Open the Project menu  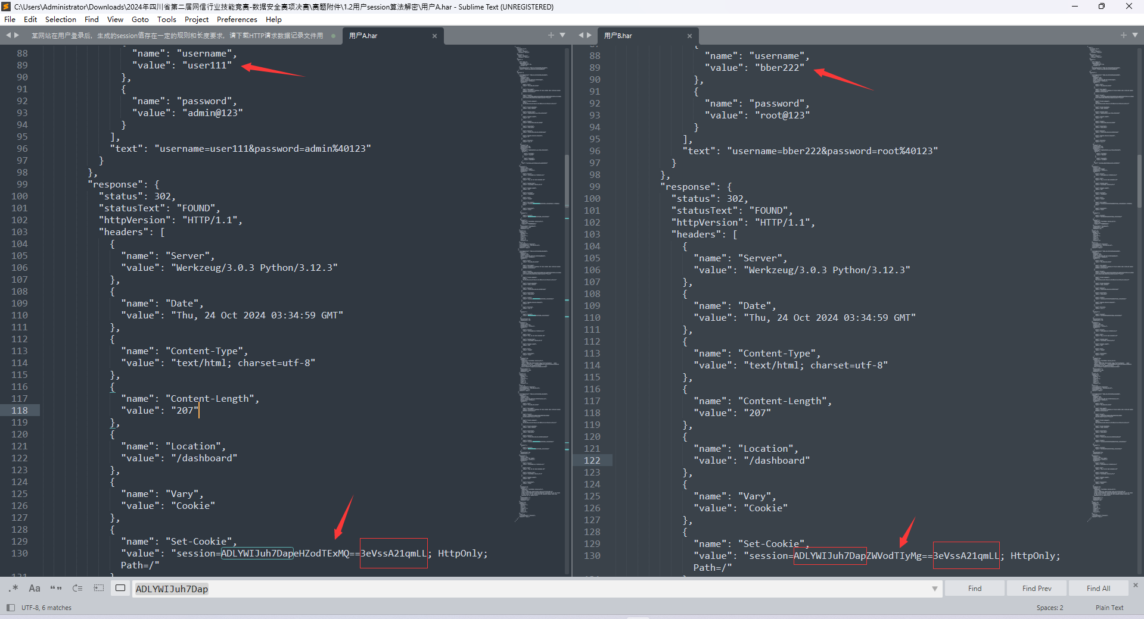[x=197, y=20]
